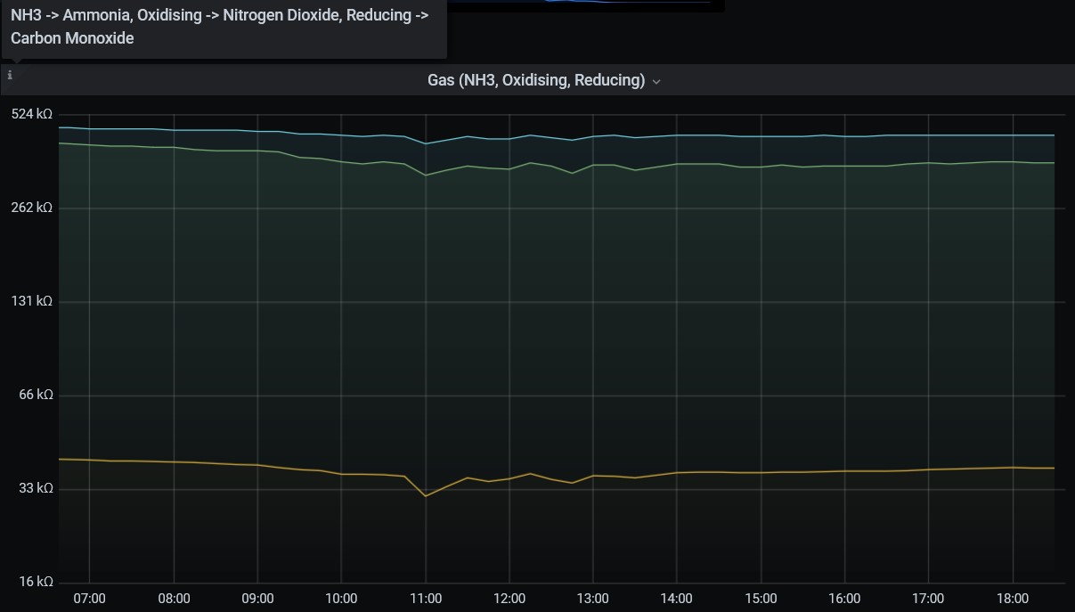1075x612 pixels.
Task: Click the 09:00 time axis label
Action: point(257,599)
